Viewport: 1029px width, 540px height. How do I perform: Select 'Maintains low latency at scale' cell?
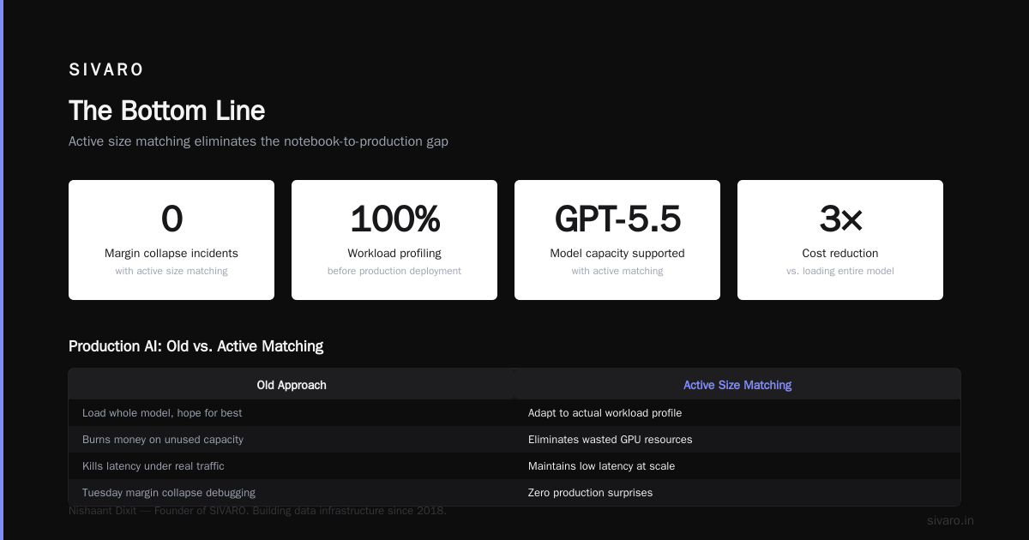click(x=737, y=466)
